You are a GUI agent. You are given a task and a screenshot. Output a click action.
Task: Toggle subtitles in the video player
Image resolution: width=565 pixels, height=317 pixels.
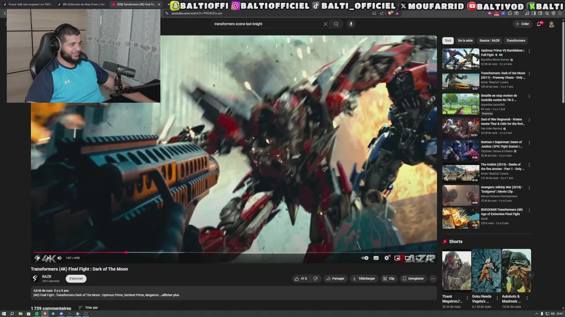click(x=376, y=258)
